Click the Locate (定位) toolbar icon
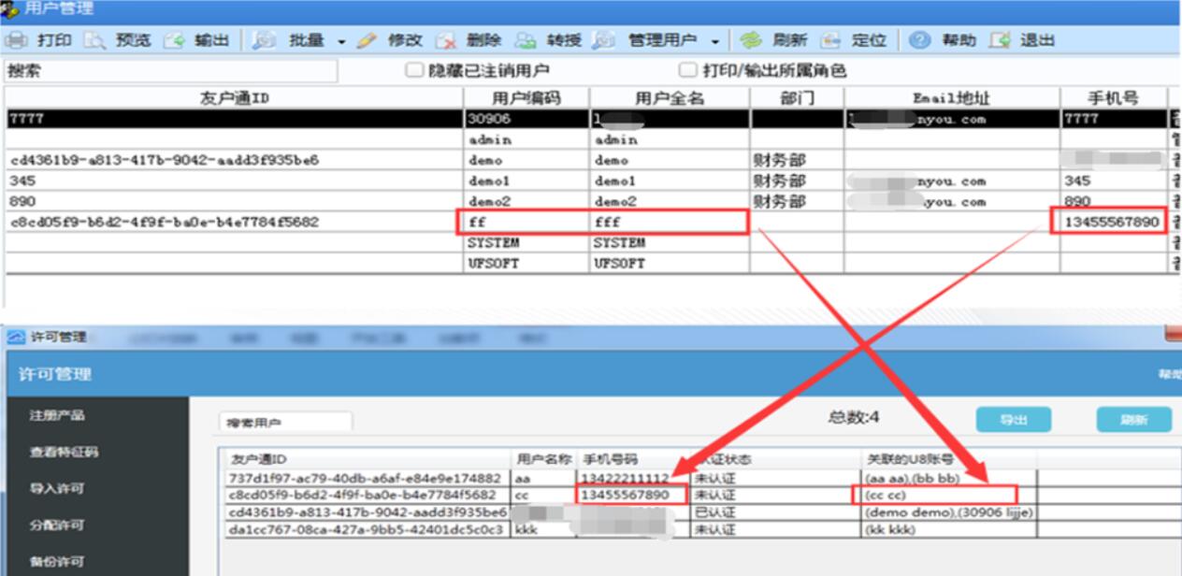The width and height of the screenshot is (1182, 576). [830, 40]
